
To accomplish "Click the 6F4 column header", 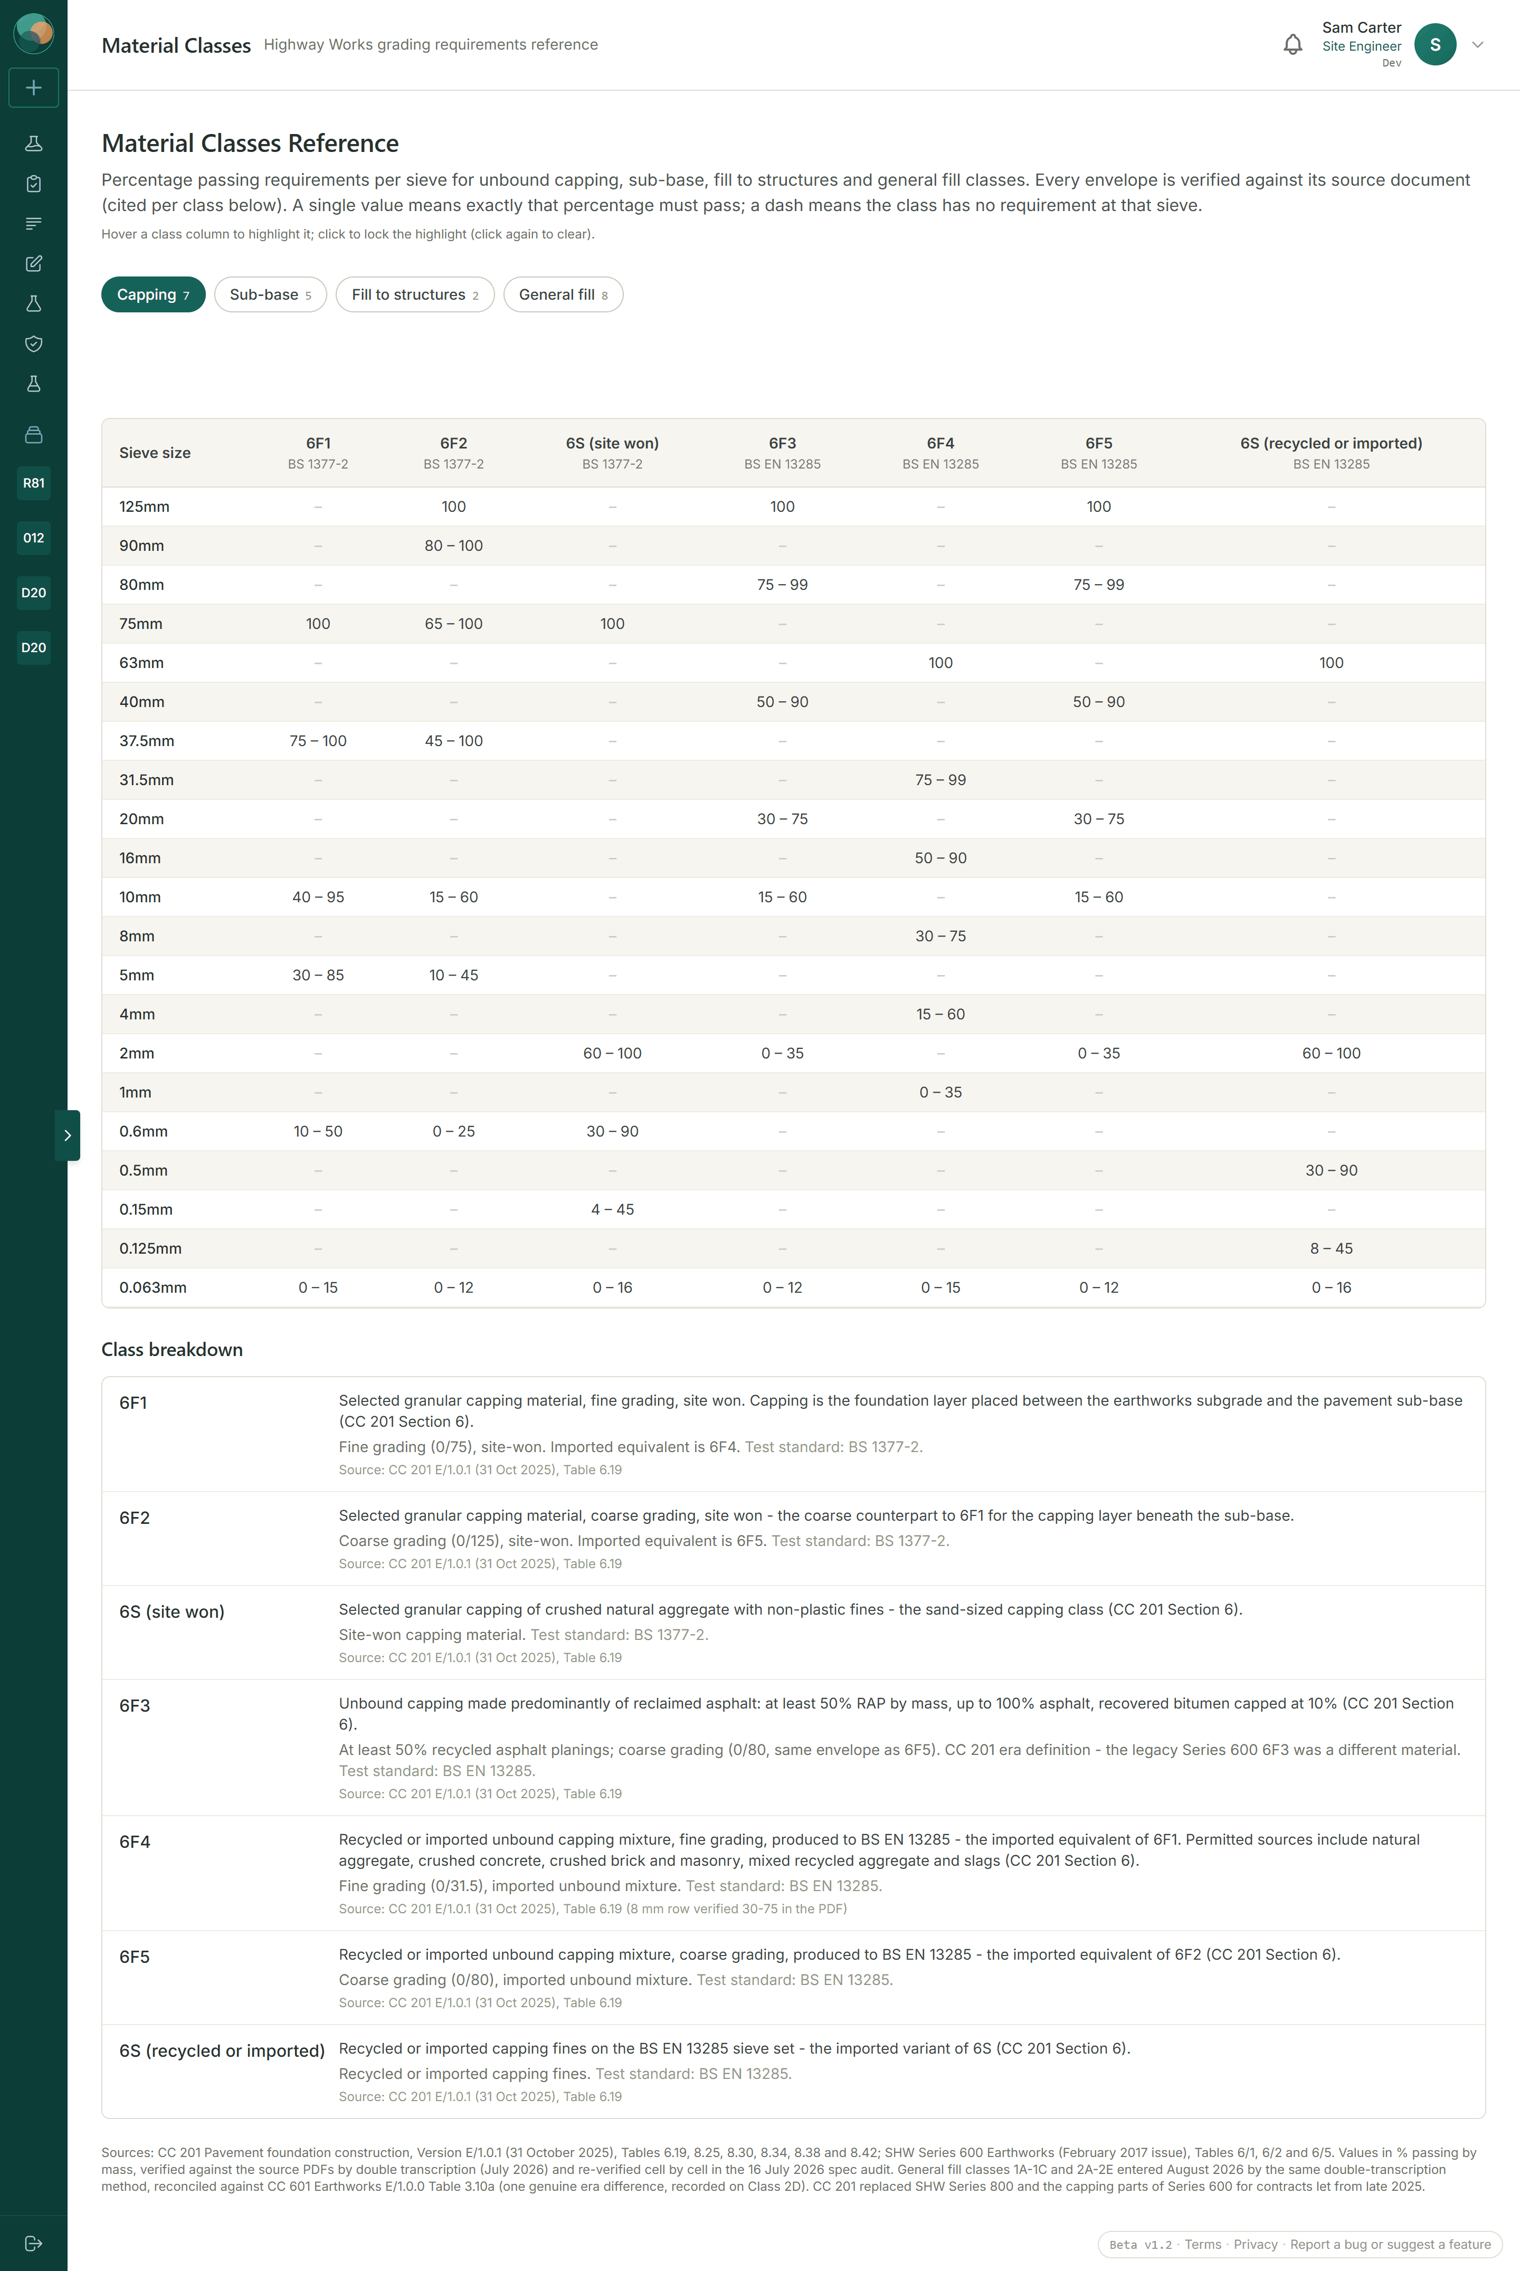I will coord(940,452).
